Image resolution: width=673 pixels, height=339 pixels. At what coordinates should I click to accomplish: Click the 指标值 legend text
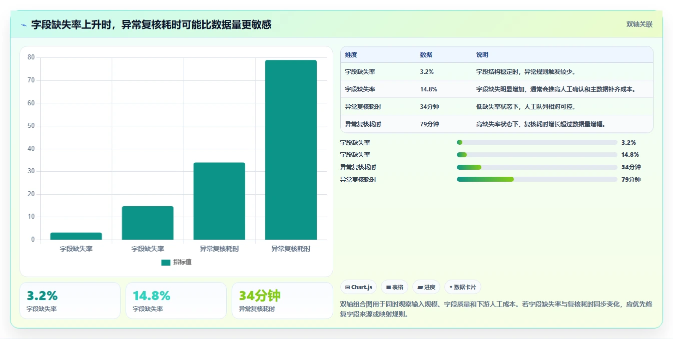click(x=183, y=263)
